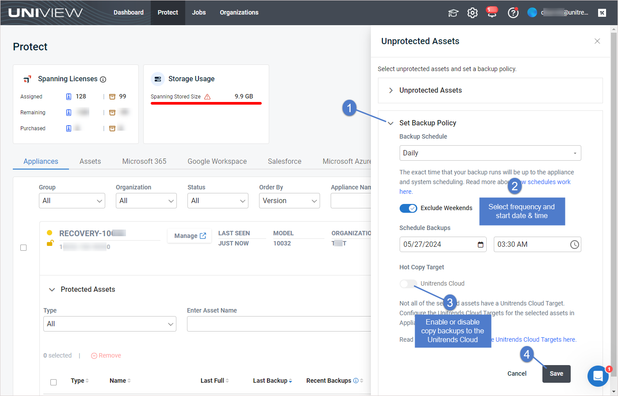Viewport: 618px width, 396px height.
Task: Open the settings gear in the top bar
Action: tap(473, 12)
